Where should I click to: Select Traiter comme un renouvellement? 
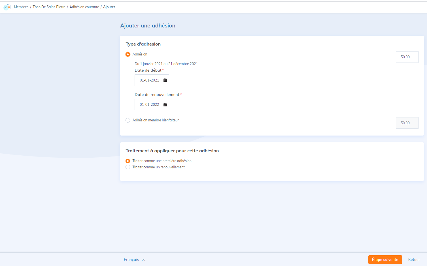(128, 167)
